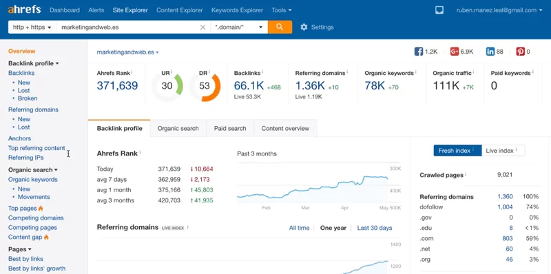Show Last 30 days referring domains
Screen dimensions: 551x274
coord(375,228)
